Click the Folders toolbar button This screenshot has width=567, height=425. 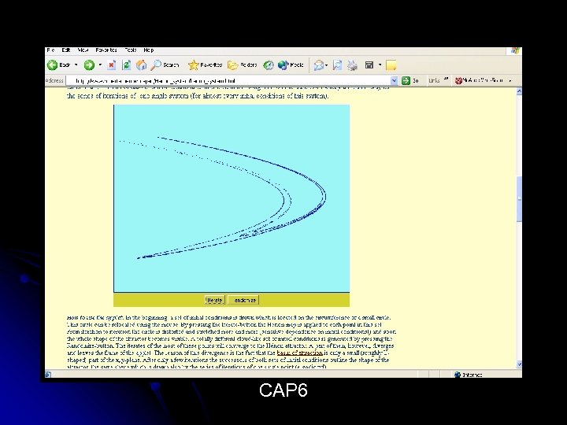[243, 65]
